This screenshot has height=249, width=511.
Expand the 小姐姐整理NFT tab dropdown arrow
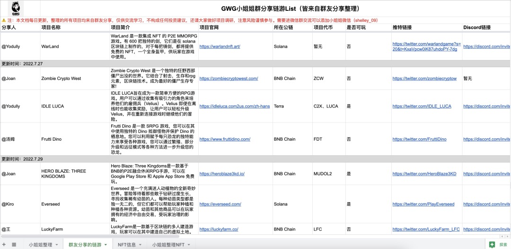click(189, 244)
